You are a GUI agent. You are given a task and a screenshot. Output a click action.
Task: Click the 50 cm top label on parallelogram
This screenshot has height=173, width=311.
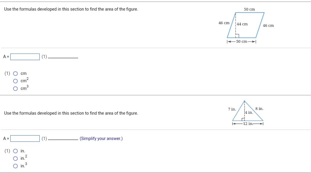click(x=249, y=9)
